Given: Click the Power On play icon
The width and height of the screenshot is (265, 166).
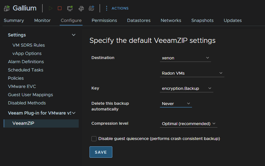Looking at the screenshot, I should point(50,8).
